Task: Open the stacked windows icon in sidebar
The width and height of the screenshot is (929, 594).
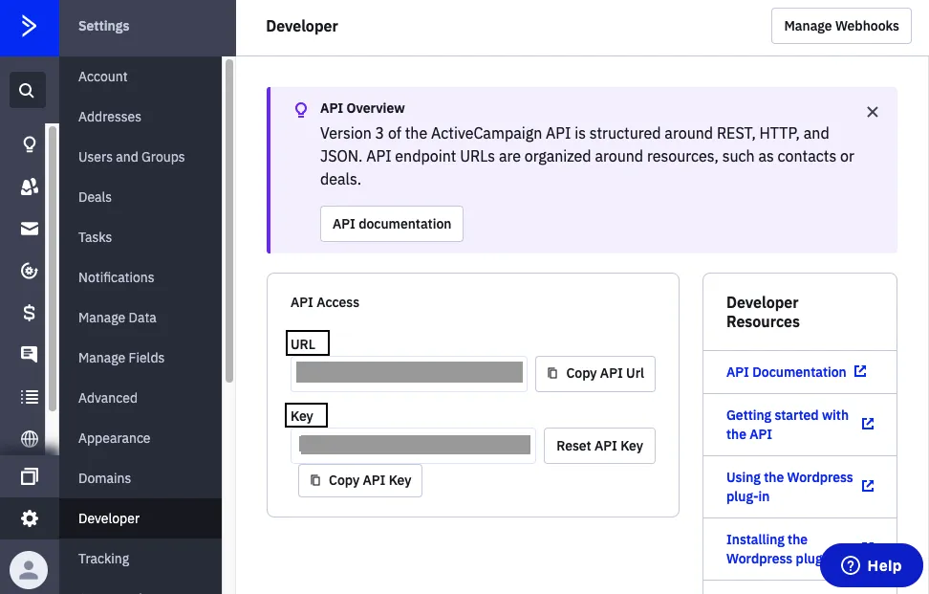Action: (29, 476)
